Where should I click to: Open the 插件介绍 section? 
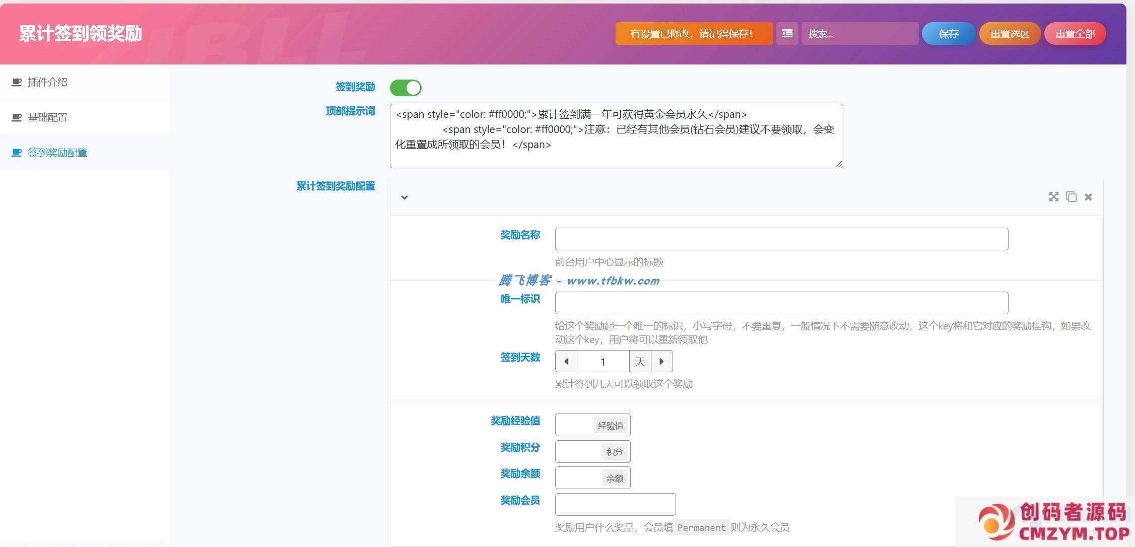point(47,82)
